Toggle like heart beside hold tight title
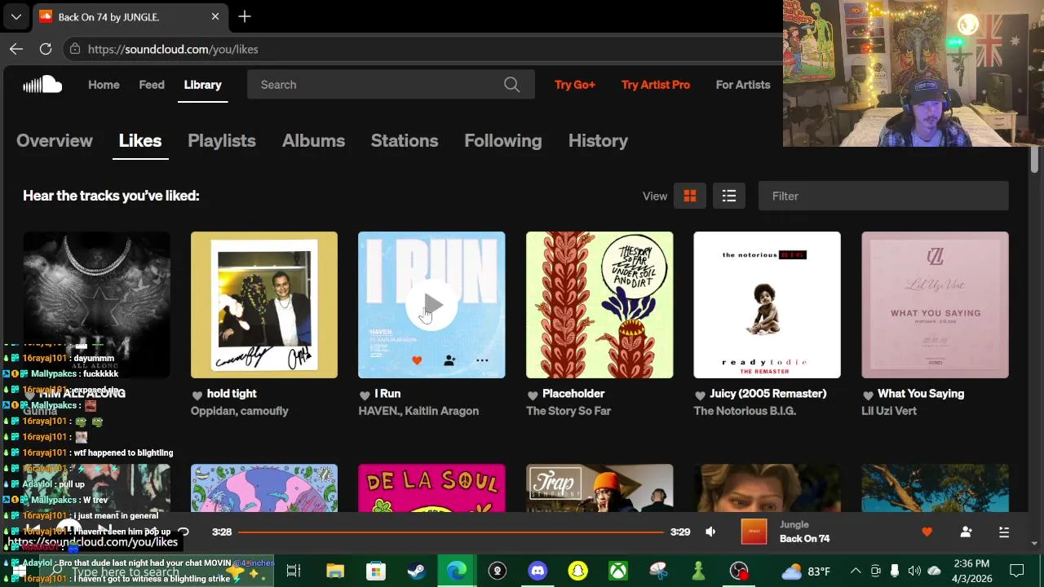Screen dimensions: 1044x587 (x=197, y=395)
